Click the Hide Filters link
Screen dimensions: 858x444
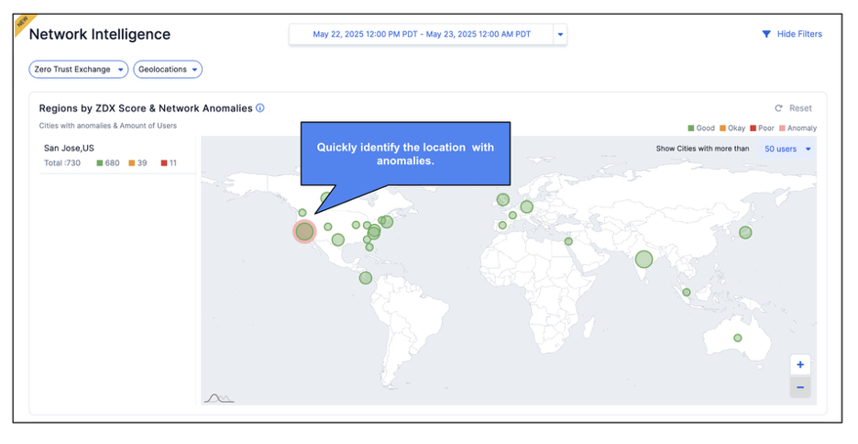point(798,34)
